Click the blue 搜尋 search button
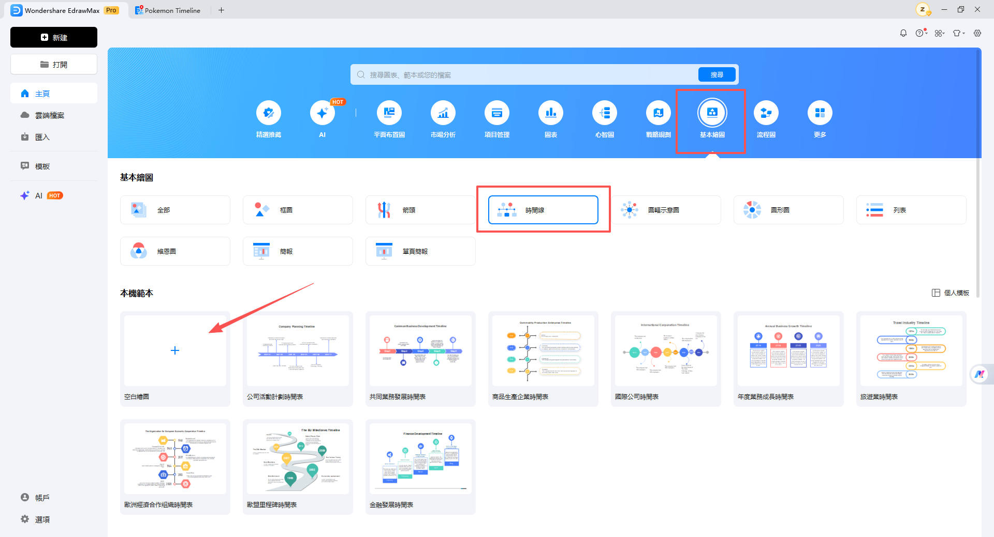The height and width of the screenshot is (537, 994). pyautogui.click(x=717, y=74)
